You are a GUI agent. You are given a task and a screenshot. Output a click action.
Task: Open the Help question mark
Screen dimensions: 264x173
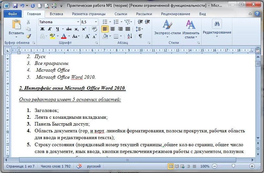[257, 14]
